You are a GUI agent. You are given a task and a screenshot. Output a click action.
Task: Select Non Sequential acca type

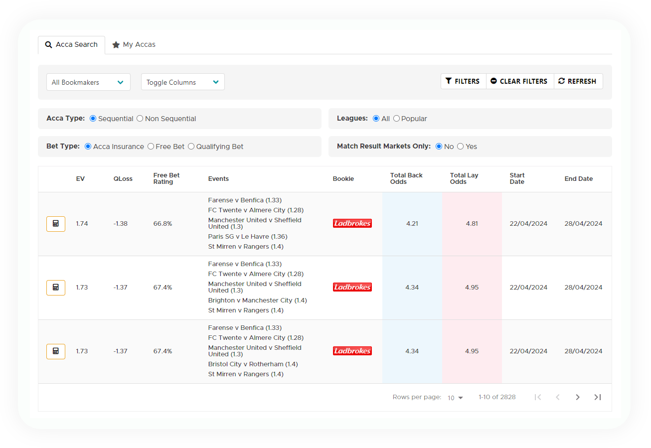tap(140, 119)
